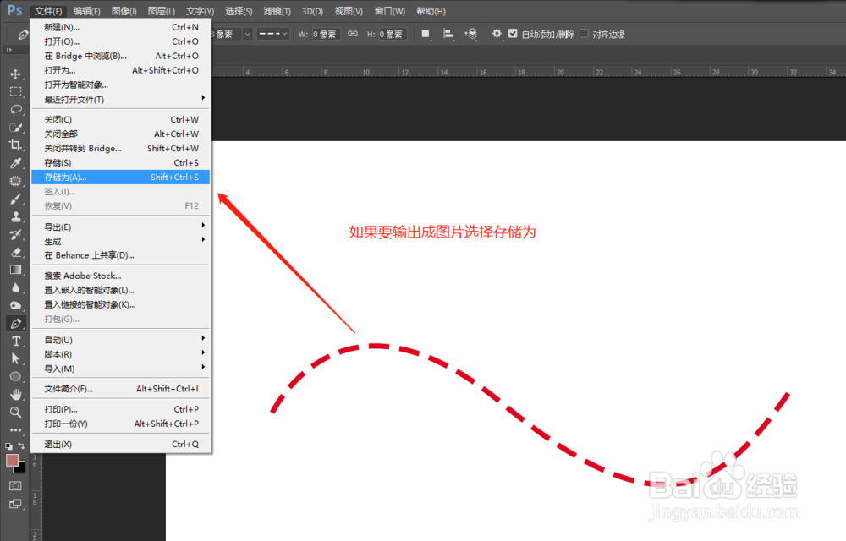
Task: Open the 窗口(W) menu
Action: (x=389, y=11)
